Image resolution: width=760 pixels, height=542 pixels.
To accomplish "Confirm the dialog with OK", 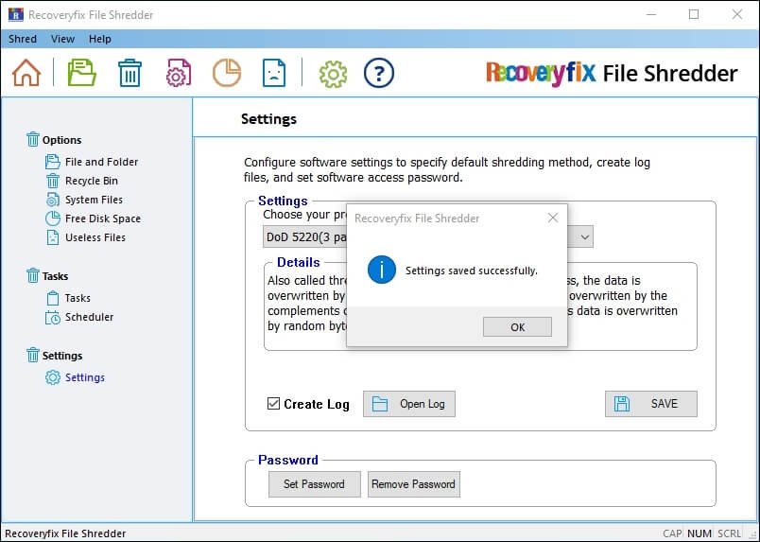I will (517, 327).
